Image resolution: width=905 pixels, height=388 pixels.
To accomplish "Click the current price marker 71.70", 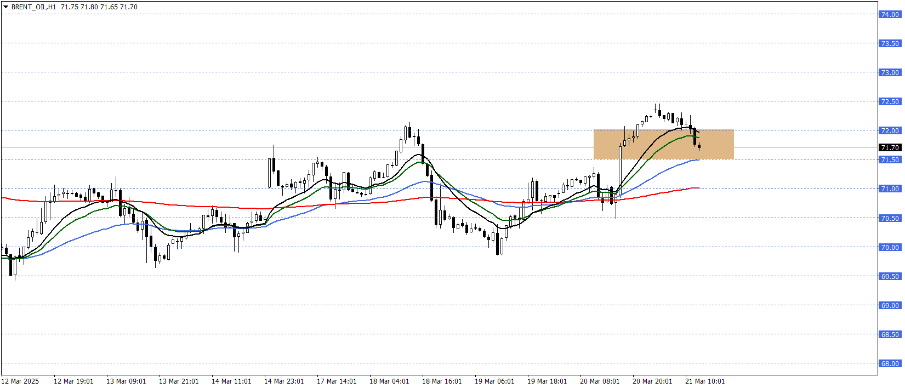I will point(890,148).
